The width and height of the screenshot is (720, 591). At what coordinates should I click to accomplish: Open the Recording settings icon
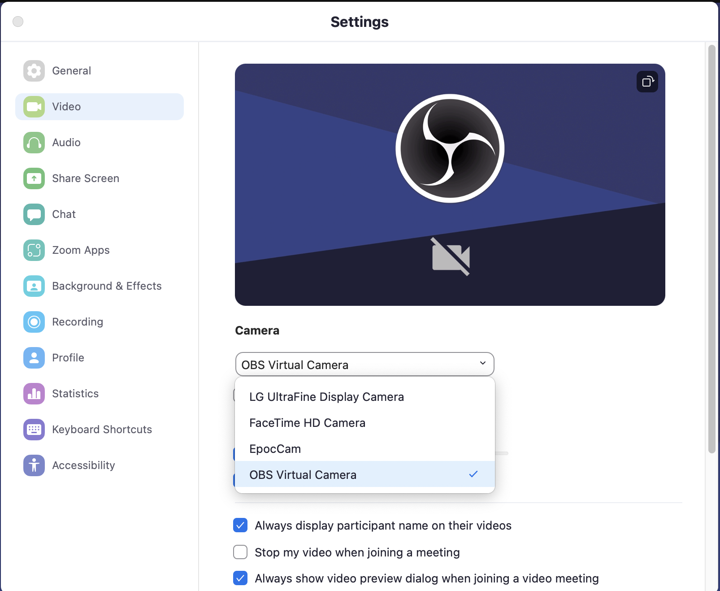click(33, 322)
